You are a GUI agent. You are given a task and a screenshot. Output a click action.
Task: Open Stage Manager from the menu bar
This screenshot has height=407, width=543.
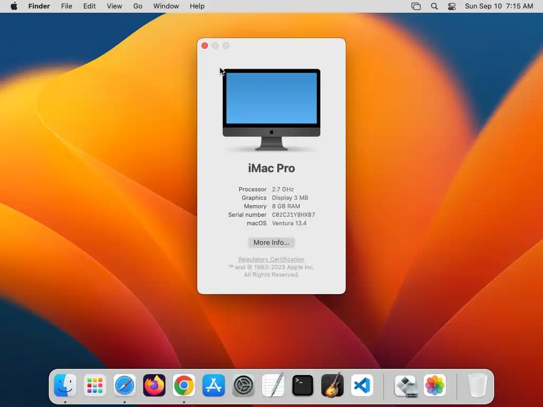pyautogui.click(x=416, y=6)
